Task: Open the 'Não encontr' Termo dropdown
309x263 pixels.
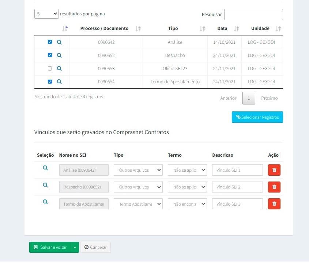Action: pyautogui.click(x=187, y=204)
